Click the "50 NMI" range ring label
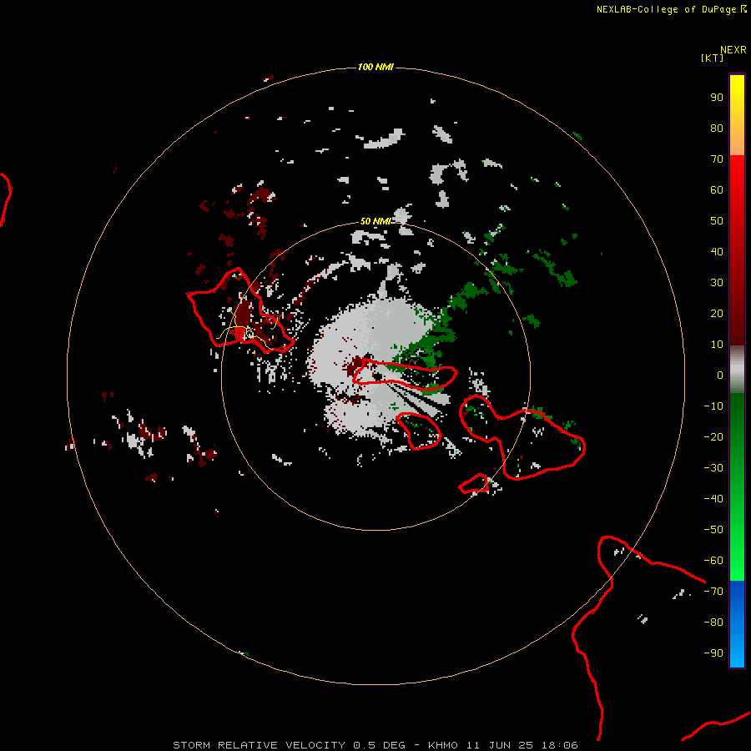 click(x=375, y=221)
